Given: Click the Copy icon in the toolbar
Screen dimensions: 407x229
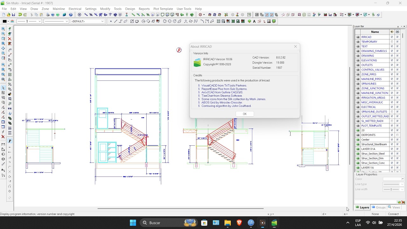Looking at the screenshot, I should [36, 15].
